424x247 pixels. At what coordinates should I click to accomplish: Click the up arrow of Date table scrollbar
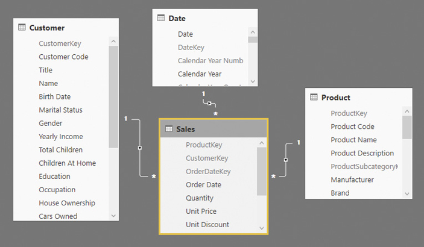(x=253, y=32)
